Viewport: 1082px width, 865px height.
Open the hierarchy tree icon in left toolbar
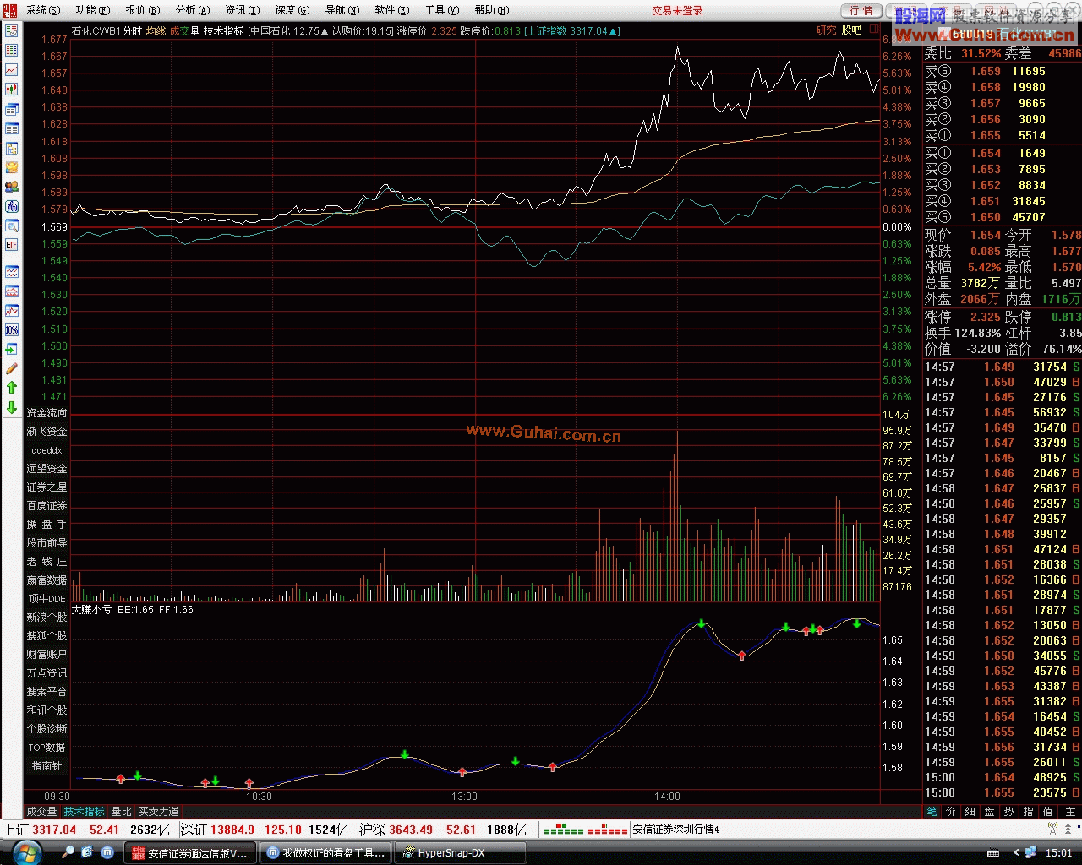point(12,149)
